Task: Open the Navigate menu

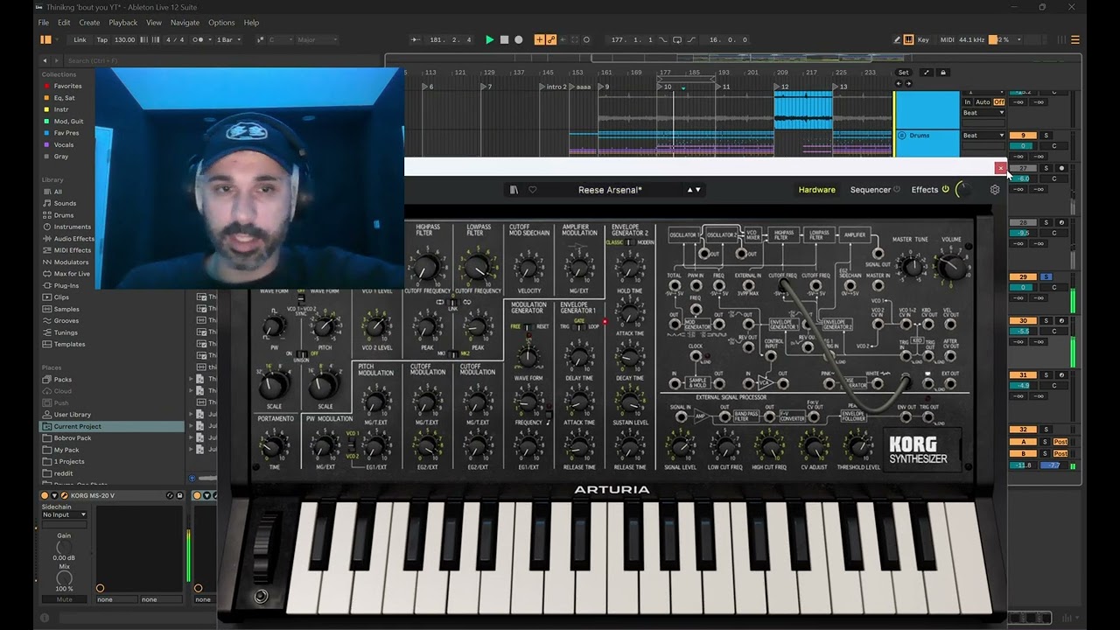Action: (185, 22)
